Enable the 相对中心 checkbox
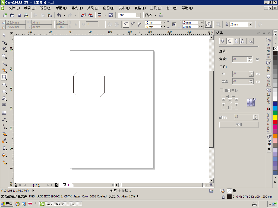The height and width of the screenshot is (208, 278). [222, 90]
